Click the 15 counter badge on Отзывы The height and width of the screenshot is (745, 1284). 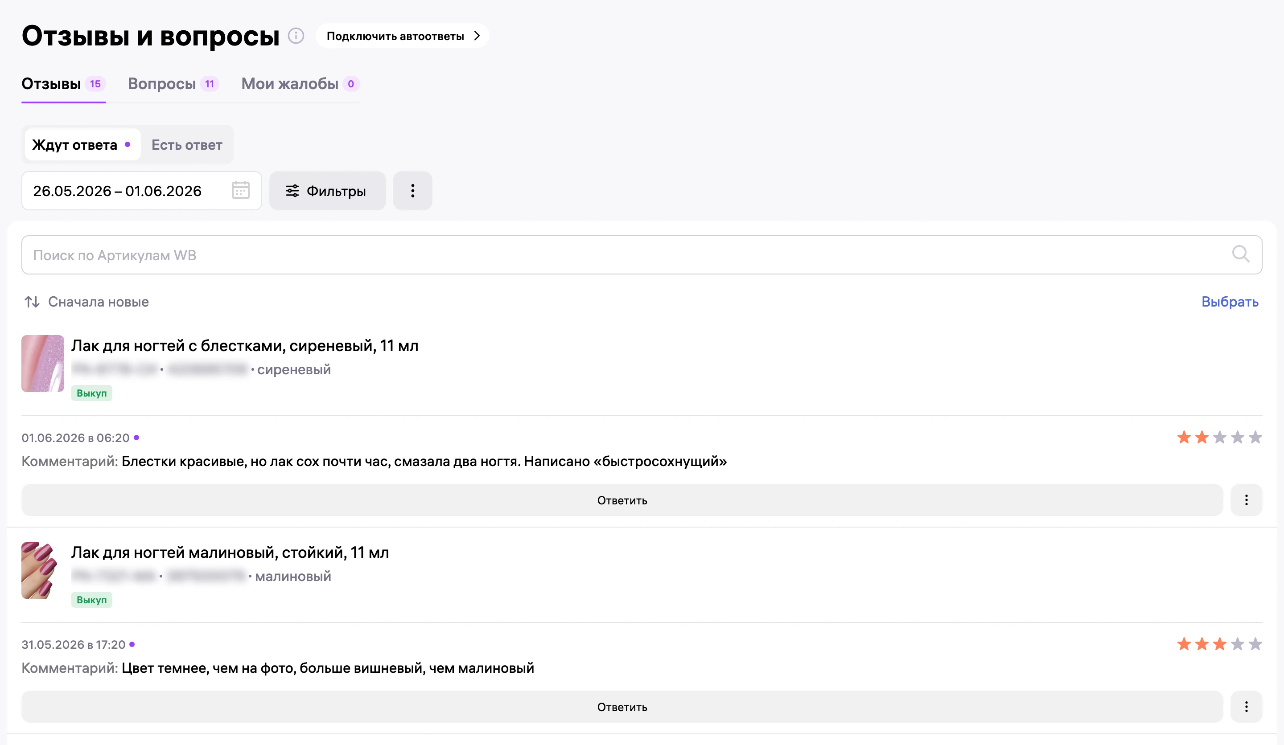pyautogui.click(x=95, y=83)
